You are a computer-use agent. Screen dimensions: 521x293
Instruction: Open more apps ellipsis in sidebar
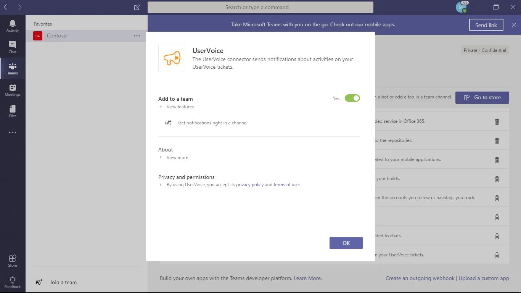tap(13, 132)
